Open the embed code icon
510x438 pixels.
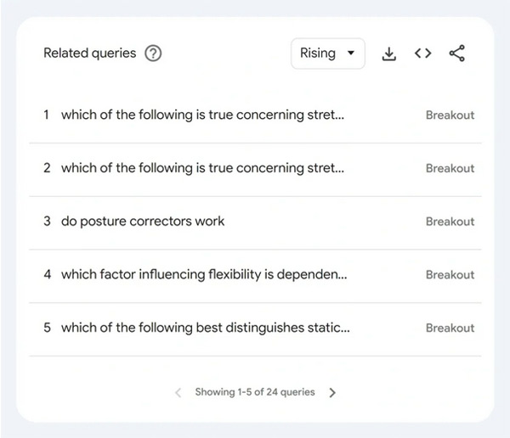422,53
